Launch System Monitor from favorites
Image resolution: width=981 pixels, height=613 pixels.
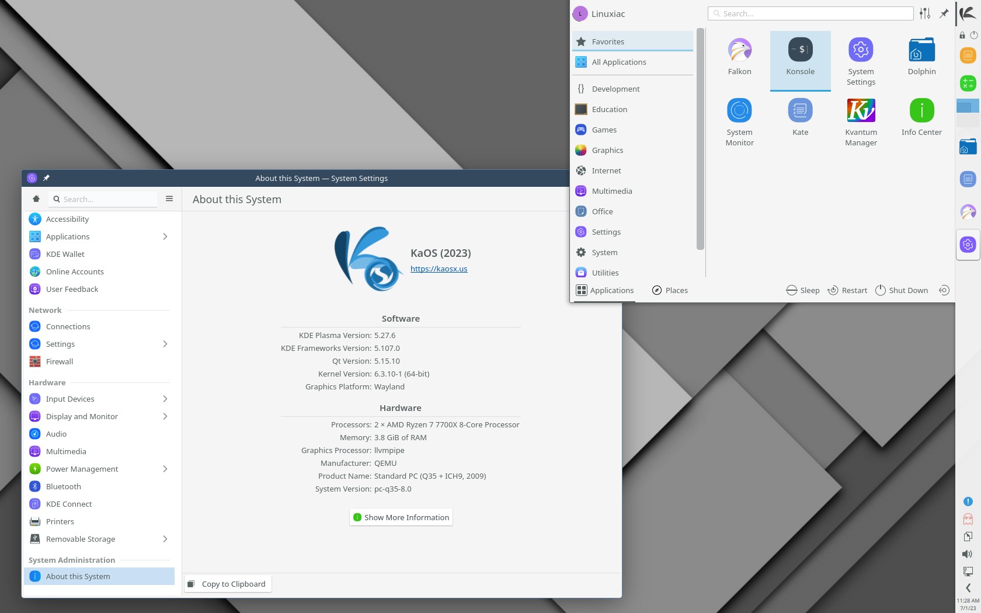(739, 122)
